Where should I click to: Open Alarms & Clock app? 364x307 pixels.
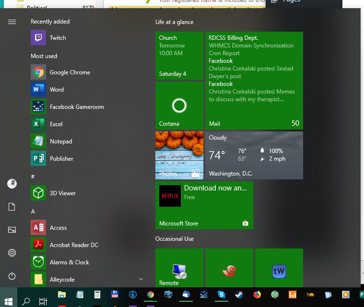(87, 262)
